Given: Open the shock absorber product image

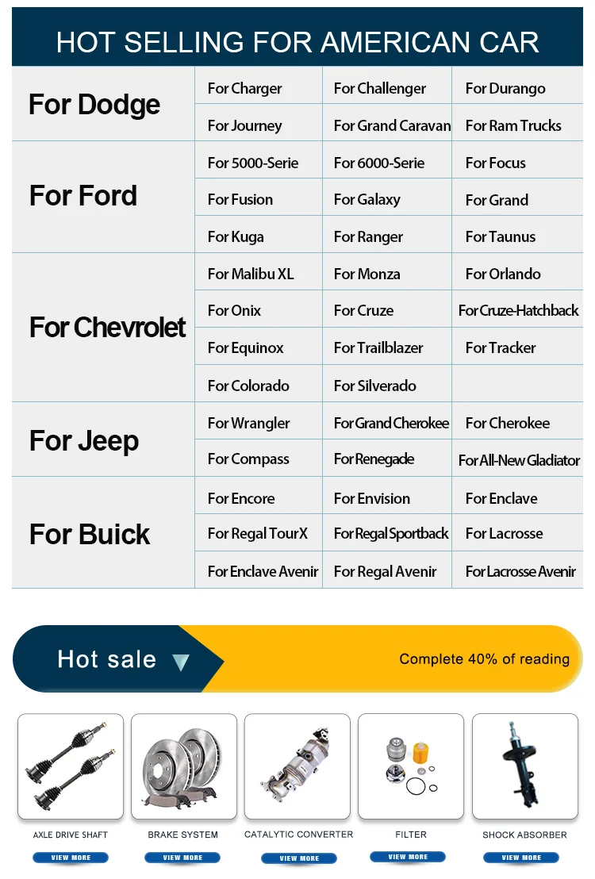Looking at the screenshot, I should 524,766.
